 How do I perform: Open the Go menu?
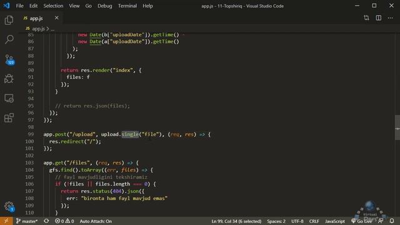tap(89, 6)
